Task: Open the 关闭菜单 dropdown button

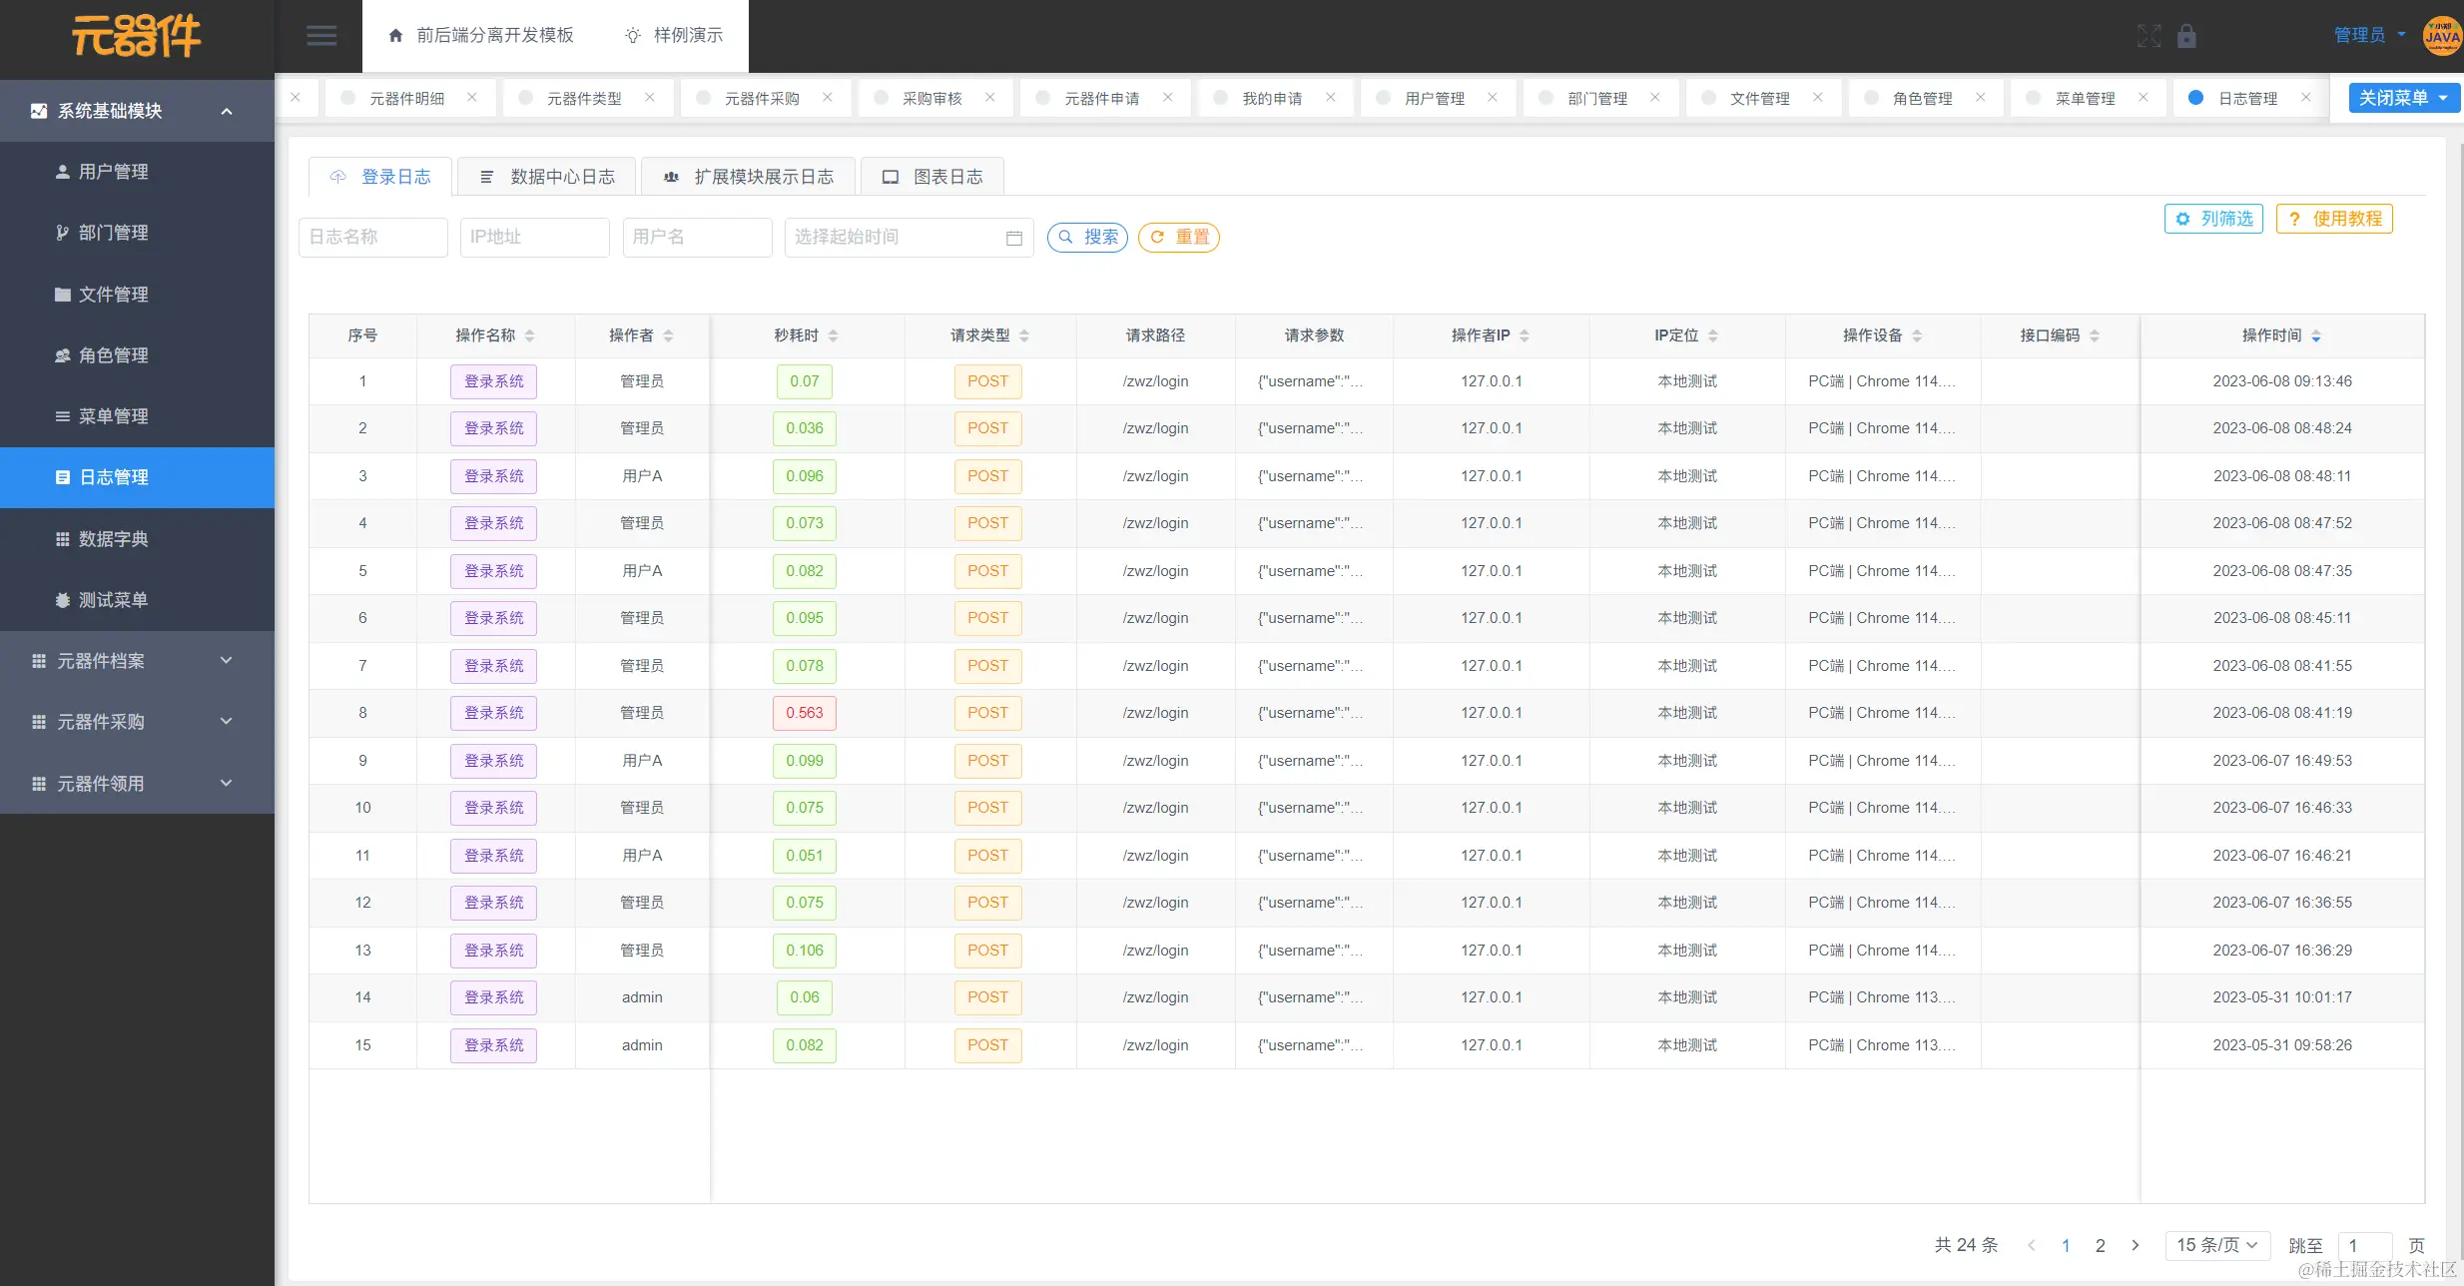Action: [2403, 98]
